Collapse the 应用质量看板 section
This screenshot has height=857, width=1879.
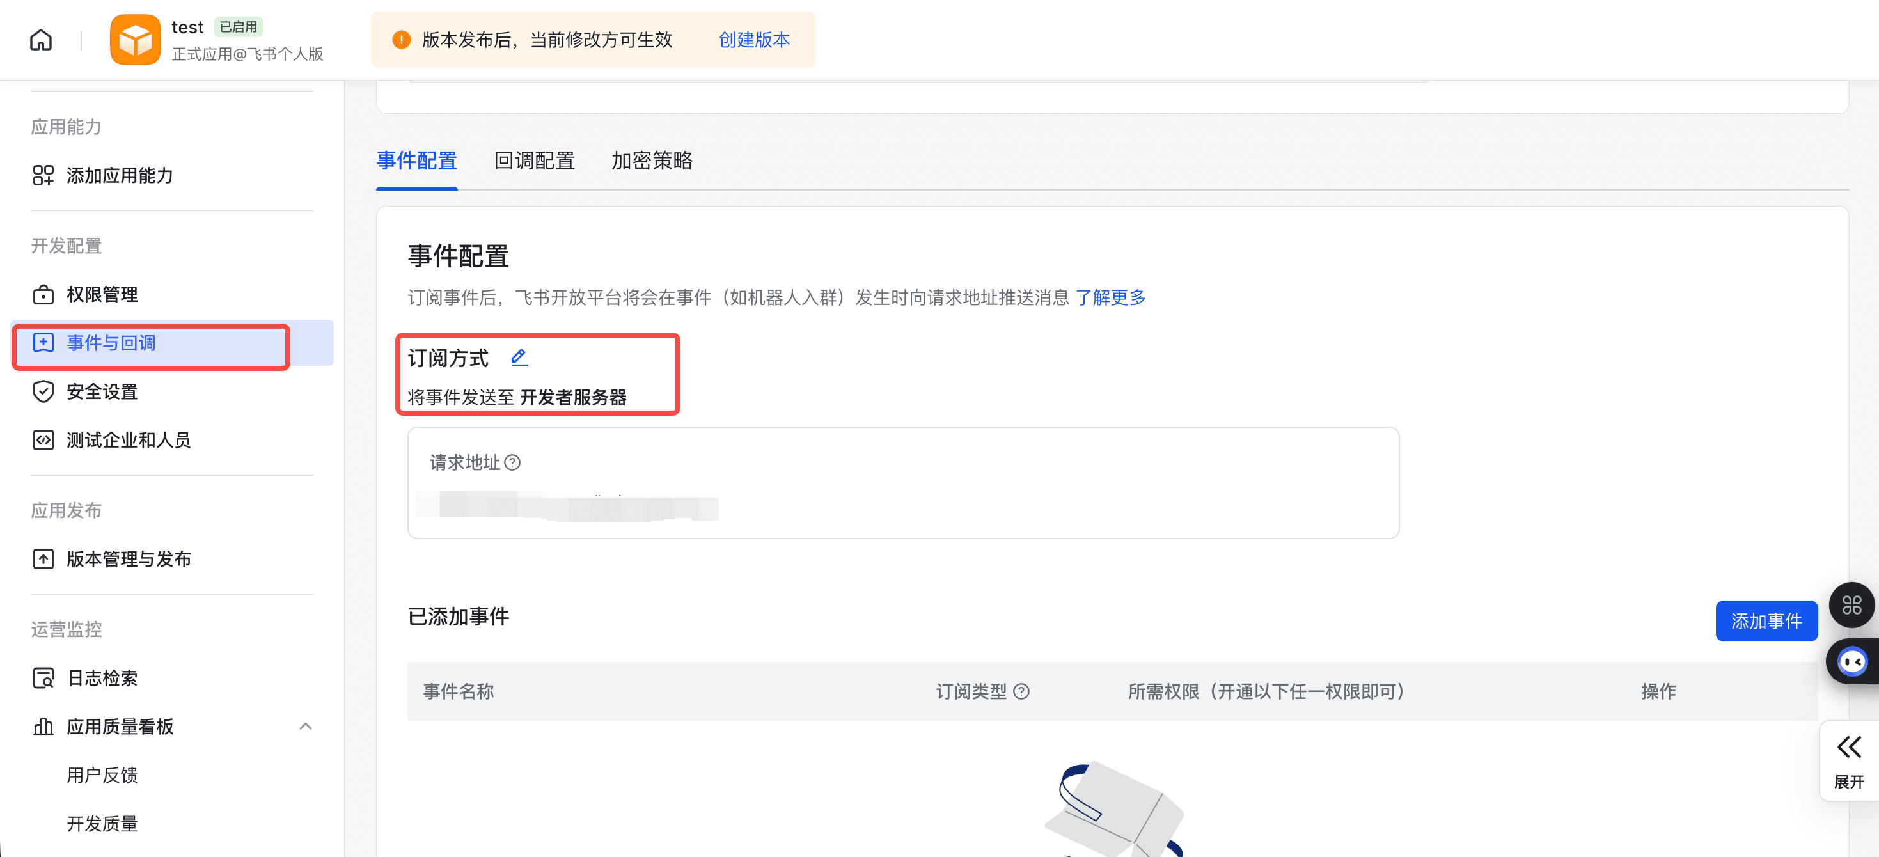tap(306, 727)
